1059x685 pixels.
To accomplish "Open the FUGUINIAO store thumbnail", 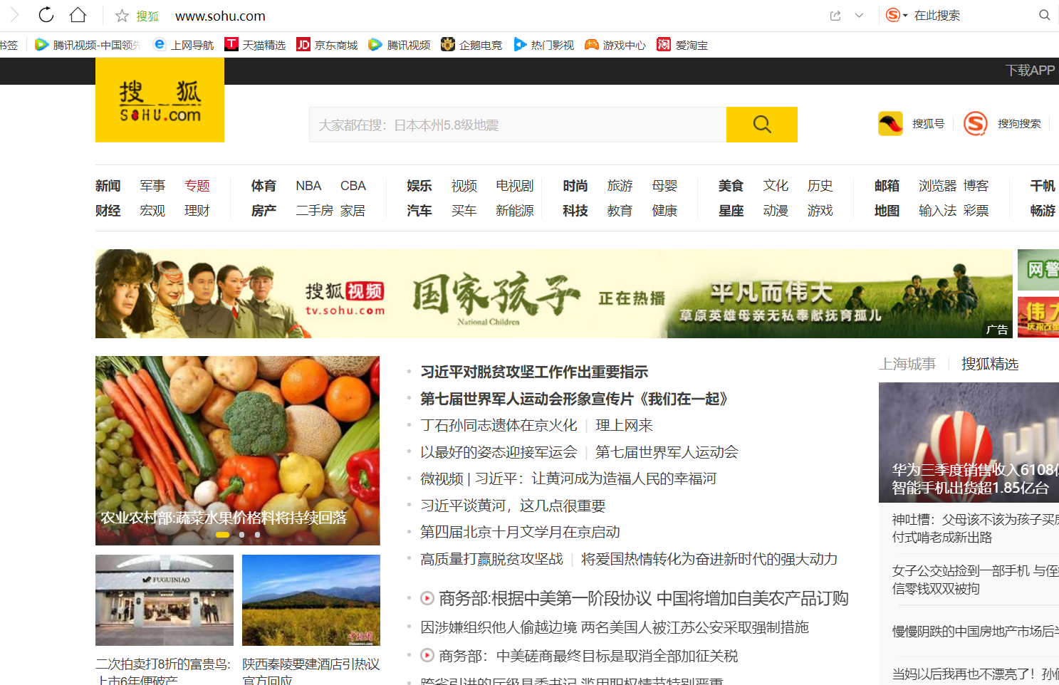I will (x=165, y=600).
